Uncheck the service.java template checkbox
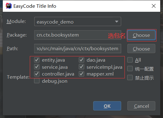 coord(37,67)
